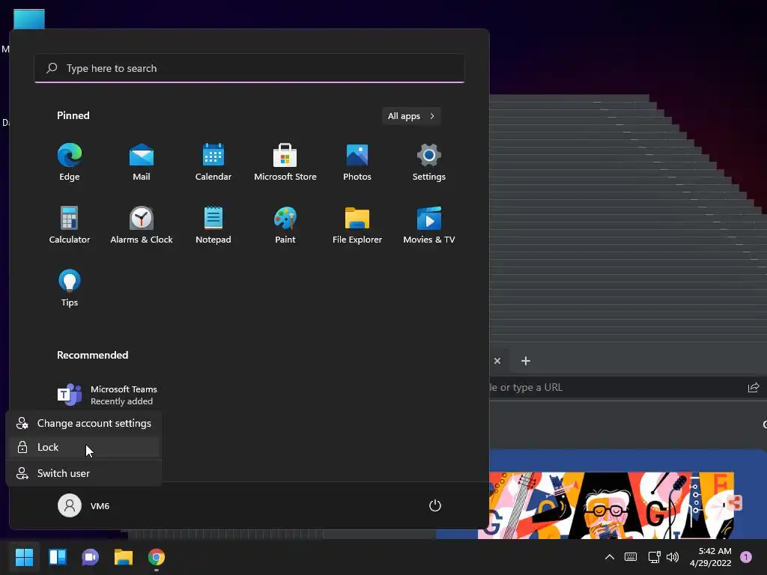Viewport: 767px width, 575px height.
Task: Select Switch user from the account menu
Action: pos(84,473)
